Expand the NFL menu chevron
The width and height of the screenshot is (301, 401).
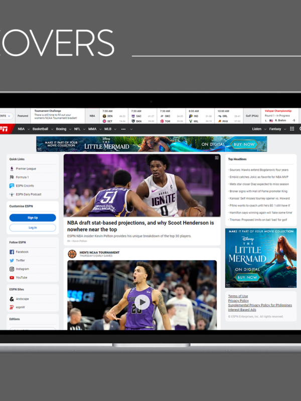pos(84,129)
